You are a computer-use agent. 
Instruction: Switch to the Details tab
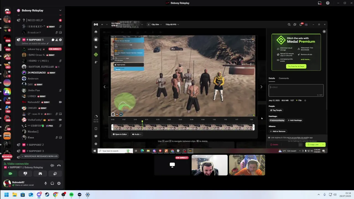[x=272, y=78]
